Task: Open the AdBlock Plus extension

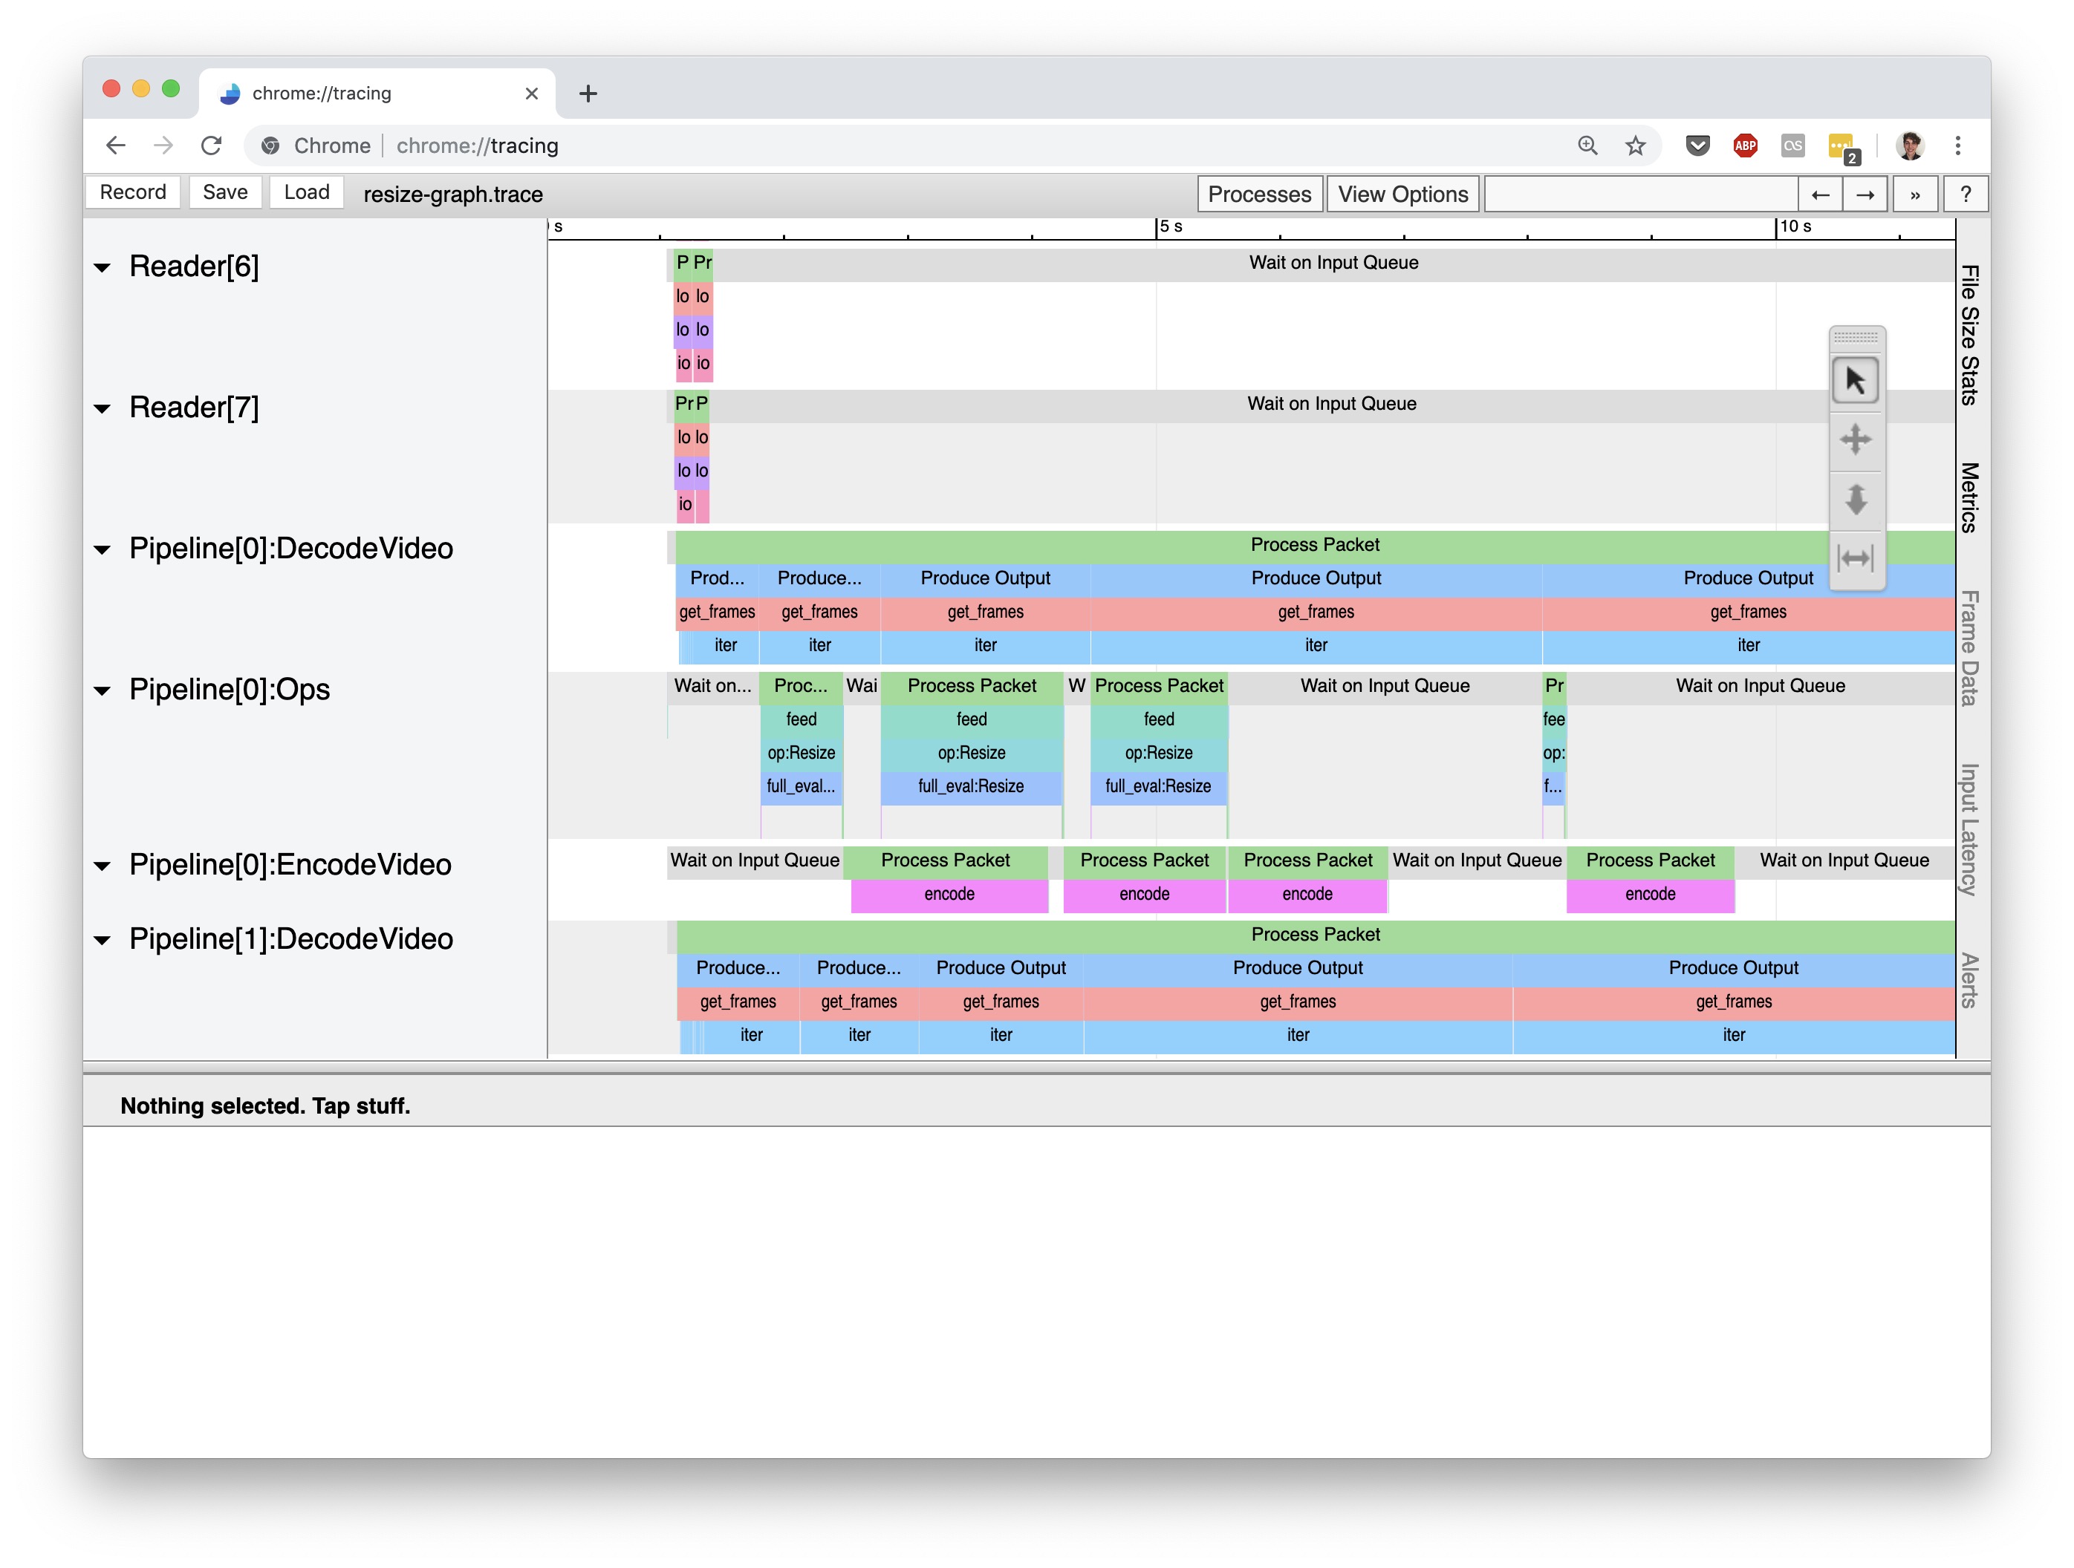Action: click(1745, 146)
